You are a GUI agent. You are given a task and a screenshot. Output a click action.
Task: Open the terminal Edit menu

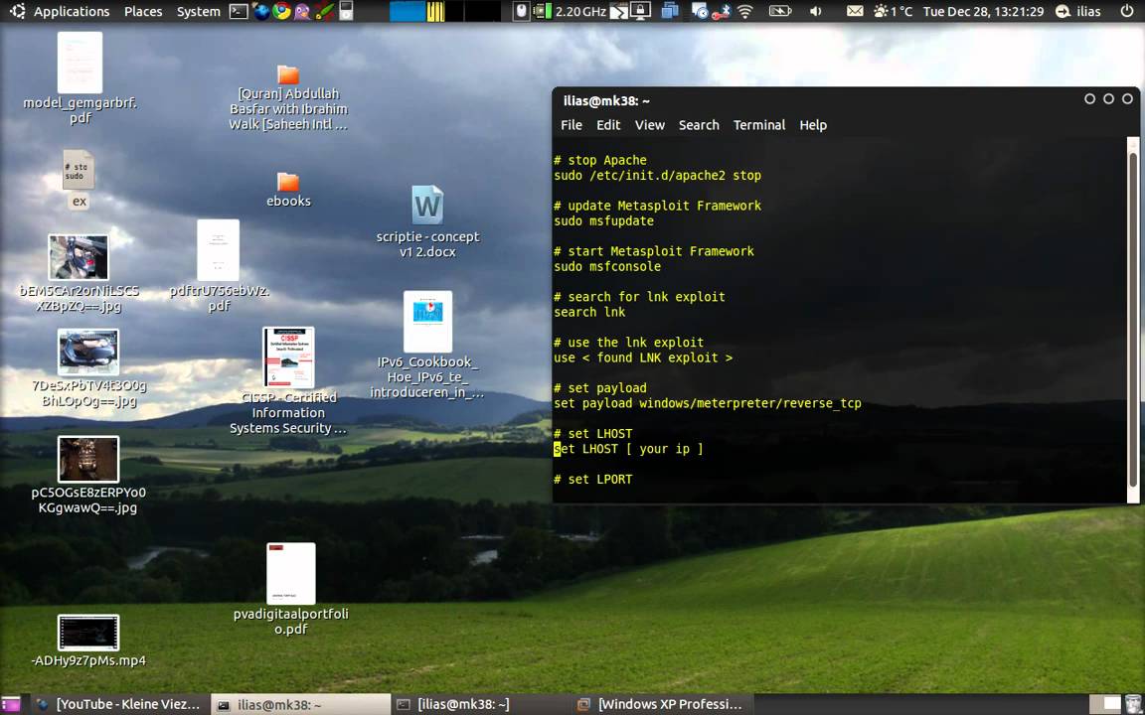608,125
